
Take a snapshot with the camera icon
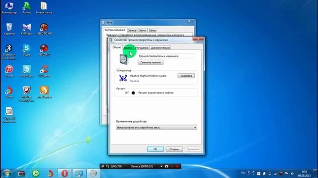click(x=166, y=166)
